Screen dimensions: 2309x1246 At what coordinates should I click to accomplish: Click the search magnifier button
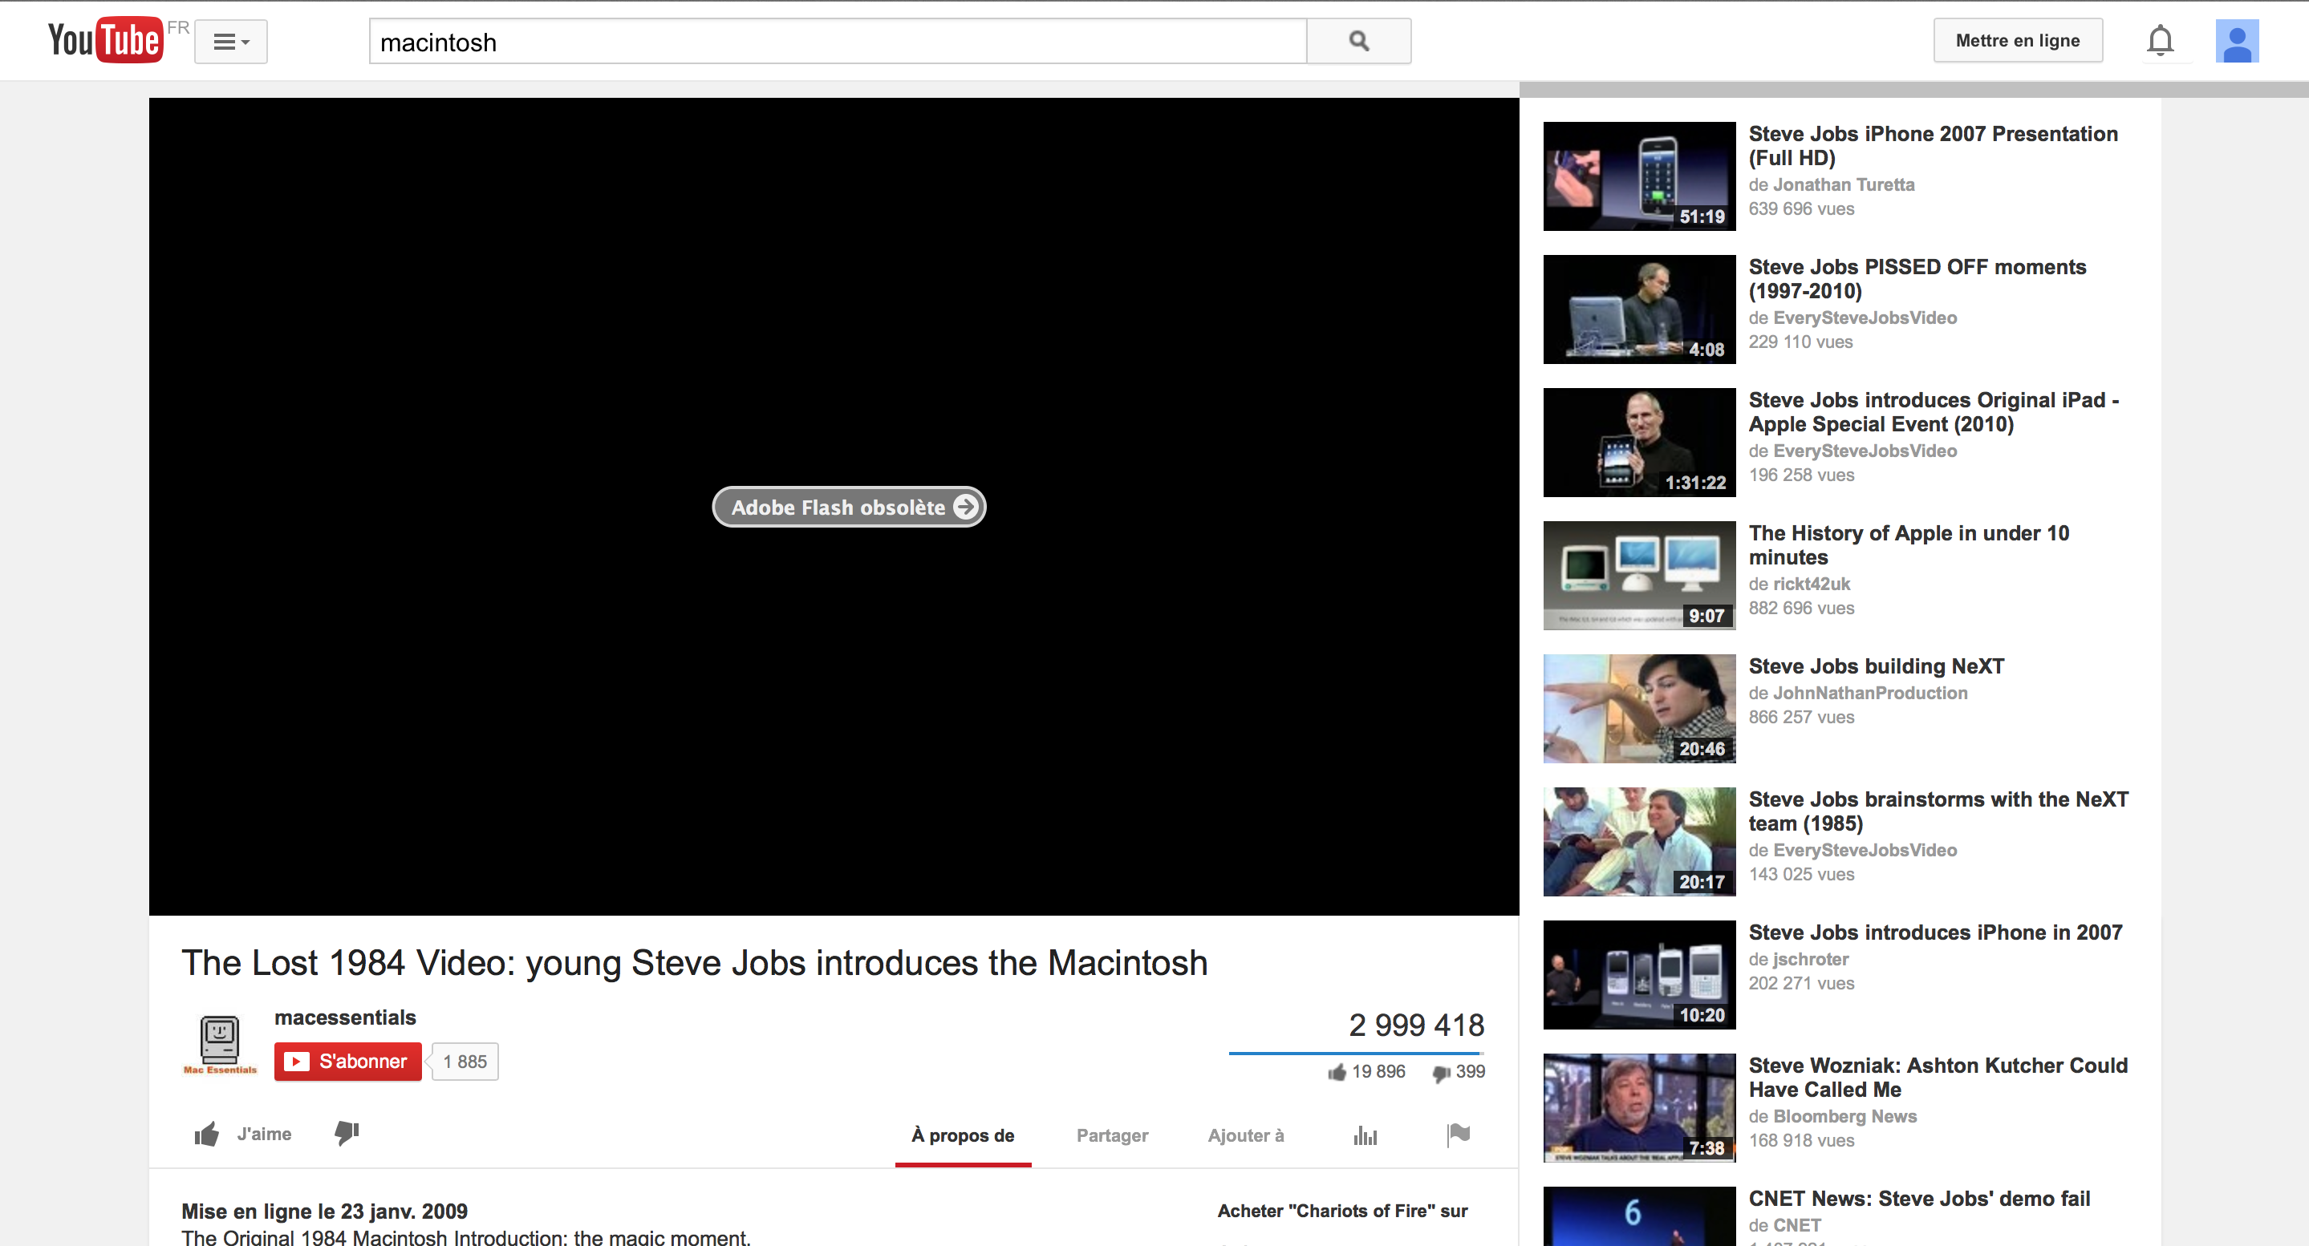1359,41
